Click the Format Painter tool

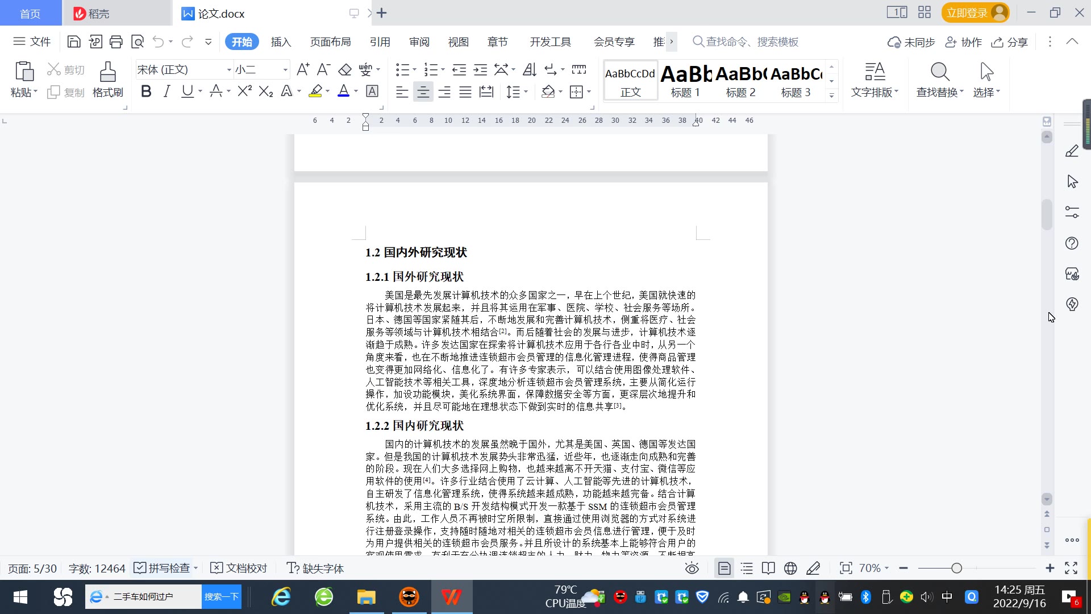107,80
